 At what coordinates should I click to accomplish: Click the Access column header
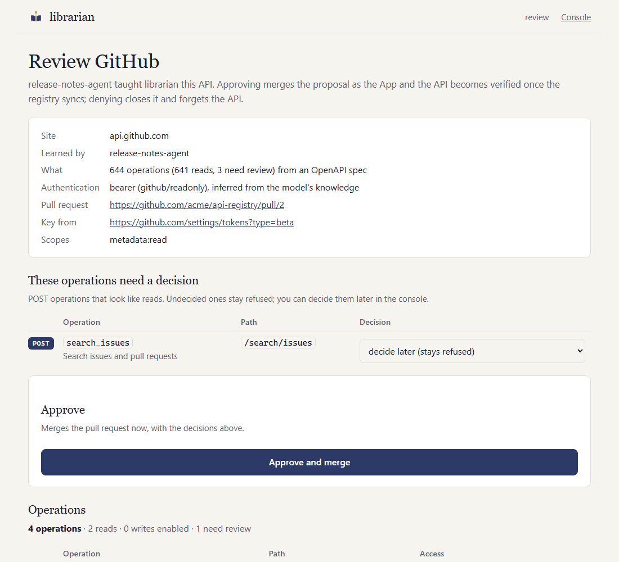pos(432,554)
